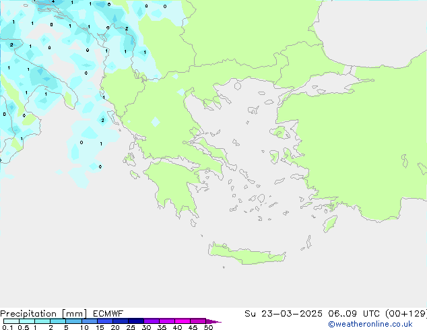Click the 20–25 mm dark blue legend swatch

121,321
